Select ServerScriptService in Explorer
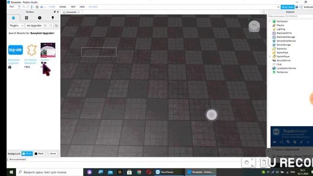This screenshot has width=313, height=176. click(x=286, y=41)
